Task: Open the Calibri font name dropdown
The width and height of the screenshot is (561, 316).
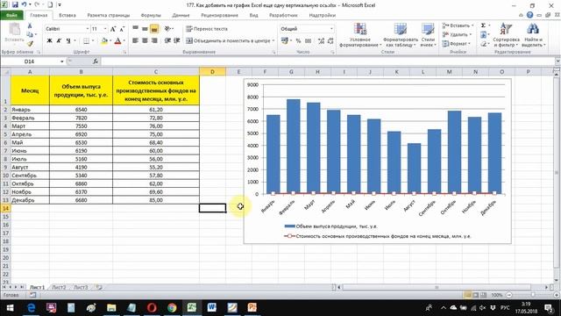Action: click(x=88, y=29)
